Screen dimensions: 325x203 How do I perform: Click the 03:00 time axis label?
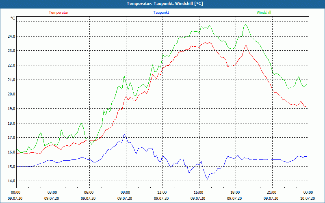[x=53, y=192]
